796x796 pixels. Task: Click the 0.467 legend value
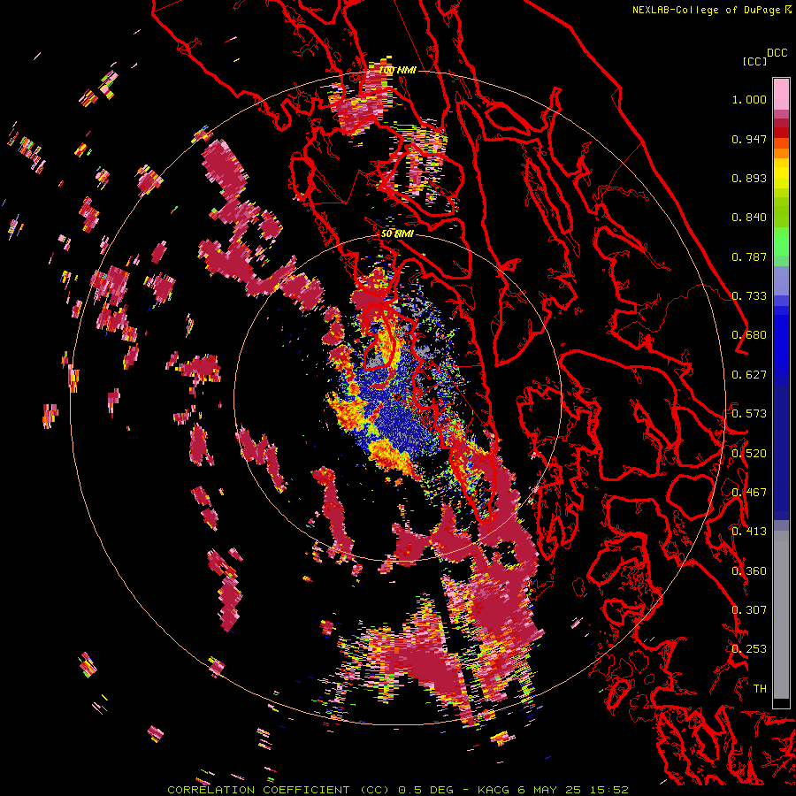[x=749, y=493]
